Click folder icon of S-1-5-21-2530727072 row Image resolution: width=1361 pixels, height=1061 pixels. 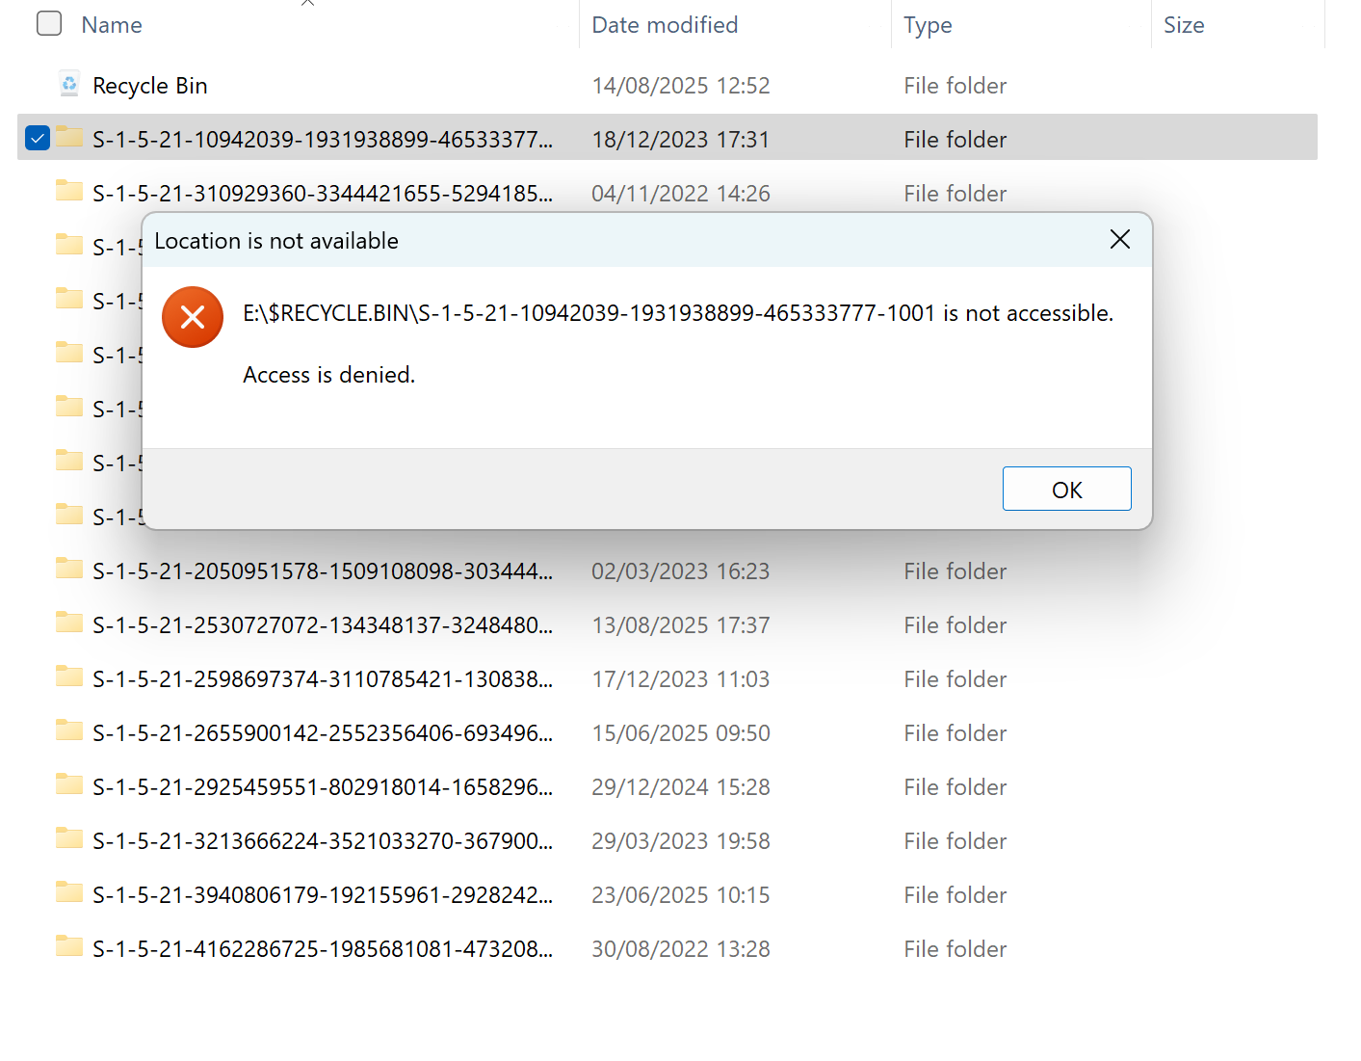(x=69, y=622)
